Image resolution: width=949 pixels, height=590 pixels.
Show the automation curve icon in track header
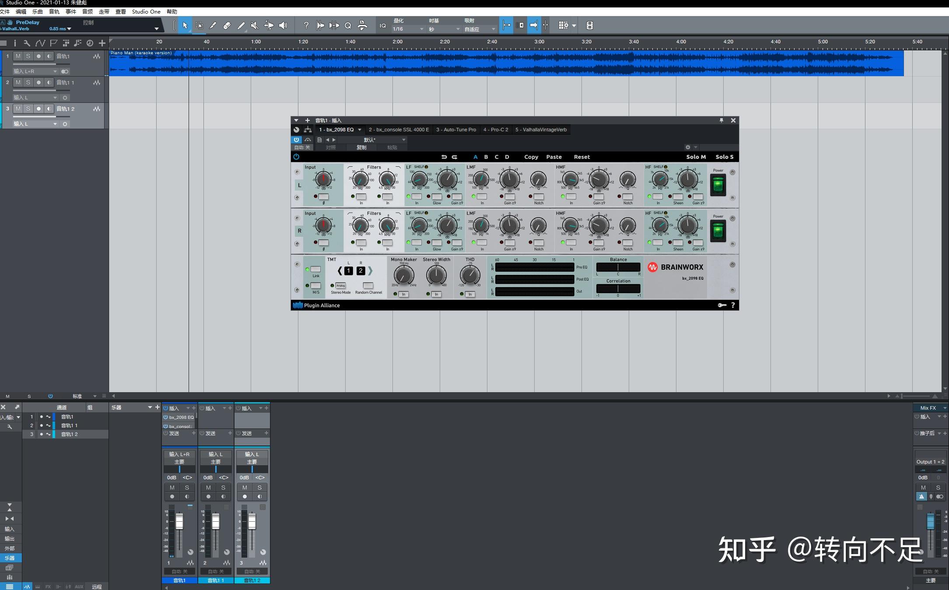click(x=40, y=43)
